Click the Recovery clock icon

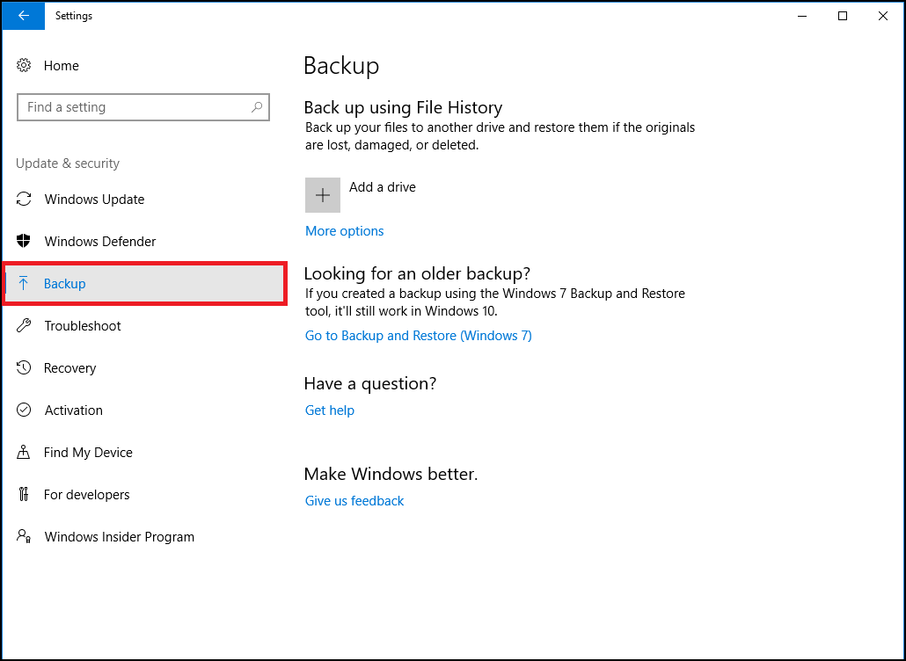[x=25, y=368]
